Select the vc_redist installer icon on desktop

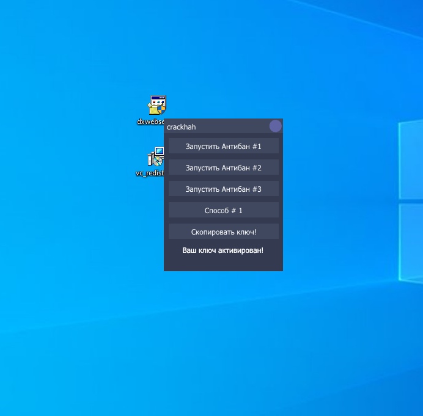[x=156, y=158]
